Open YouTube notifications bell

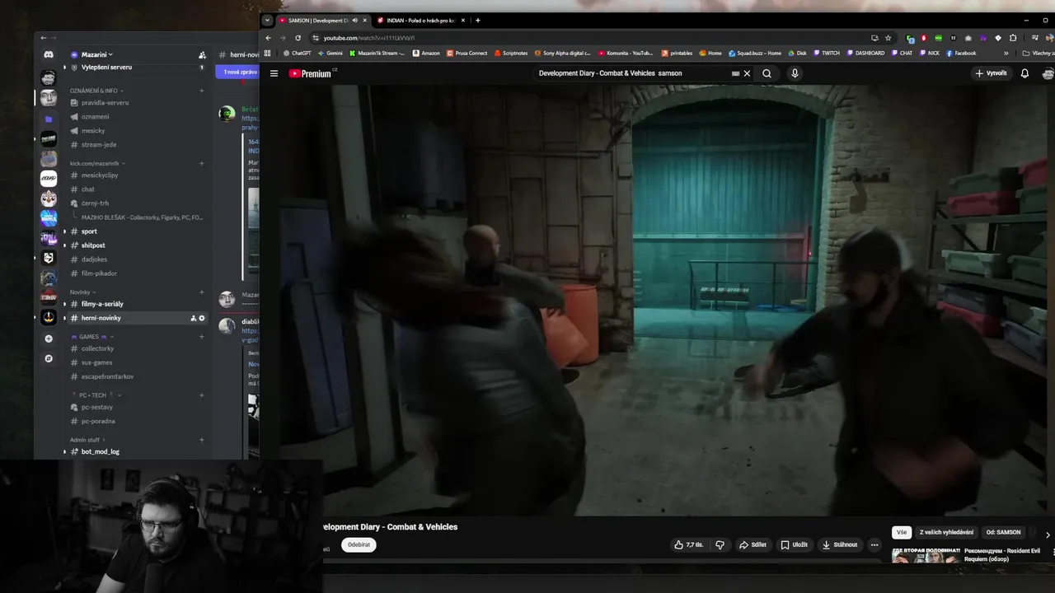click(1025, 73)
